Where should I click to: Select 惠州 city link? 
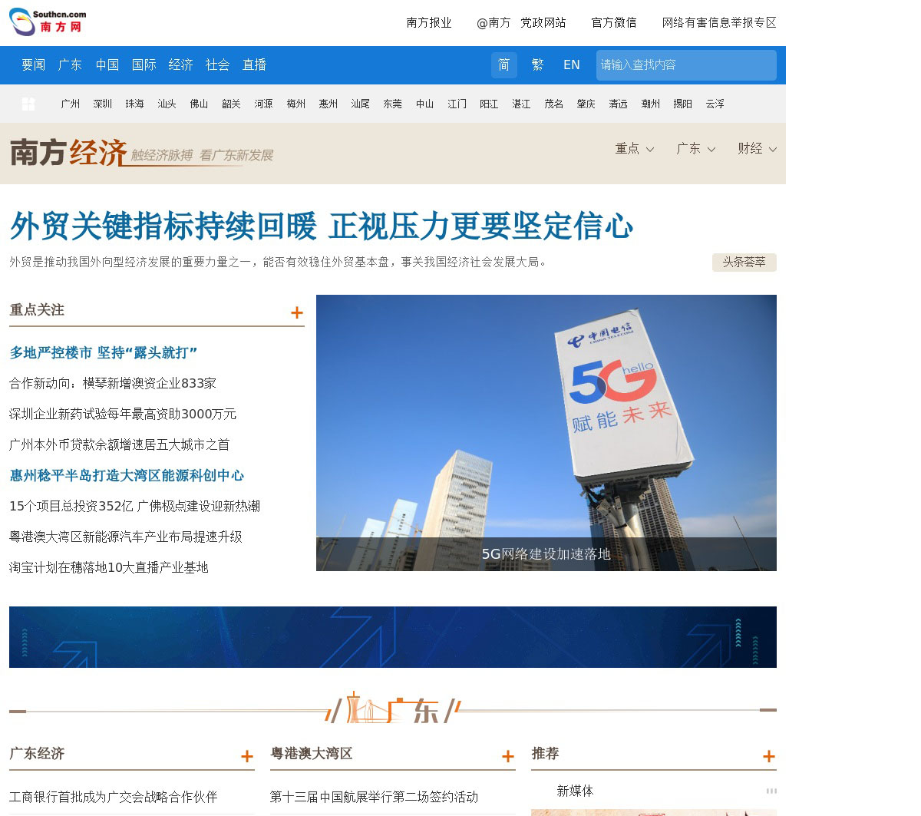pos(328,104)
